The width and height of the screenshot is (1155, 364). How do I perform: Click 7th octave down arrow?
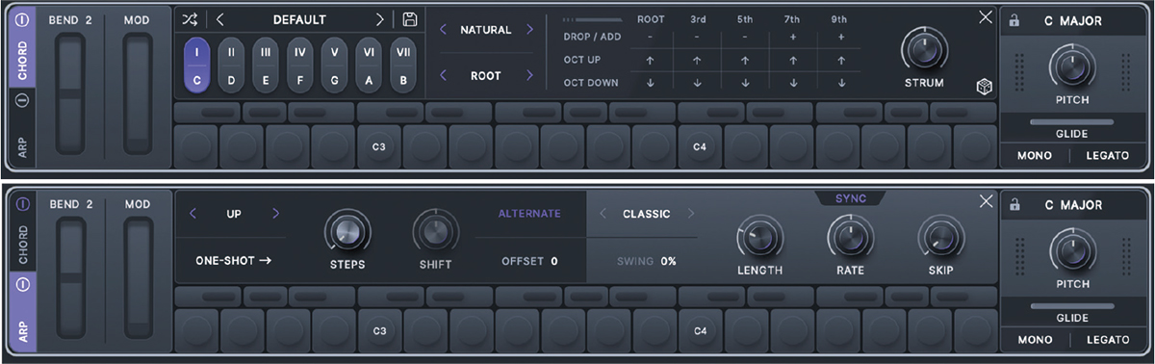coord(792,83)
